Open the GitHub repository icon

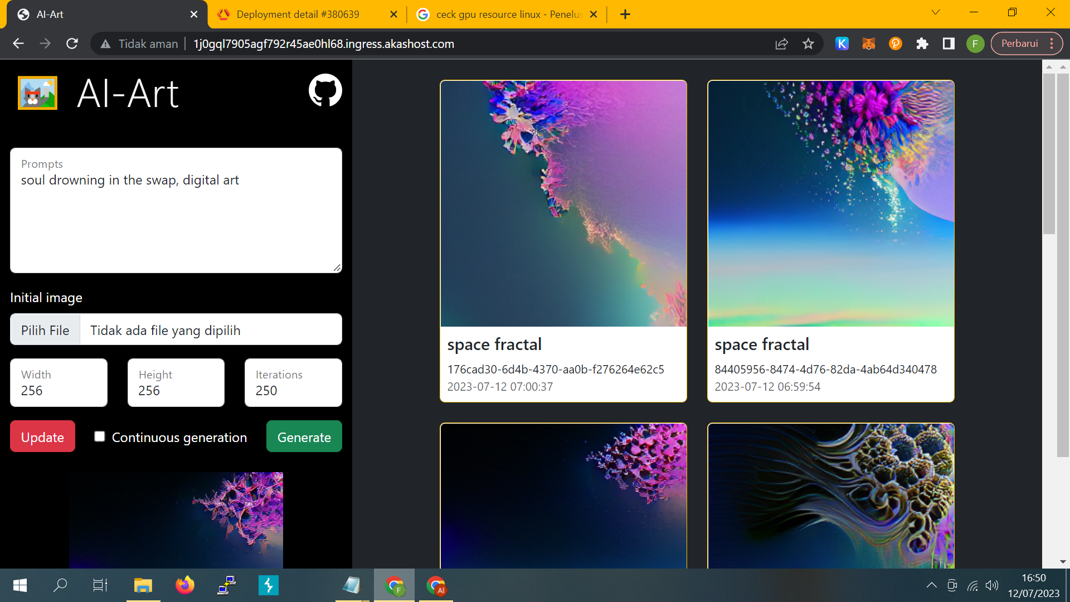point(325,90)
